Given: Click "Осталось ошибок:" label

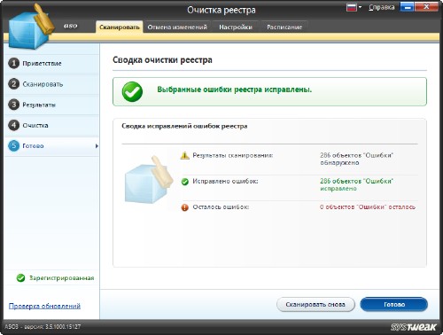Looking at the screenshot, I should pos(221,207).
